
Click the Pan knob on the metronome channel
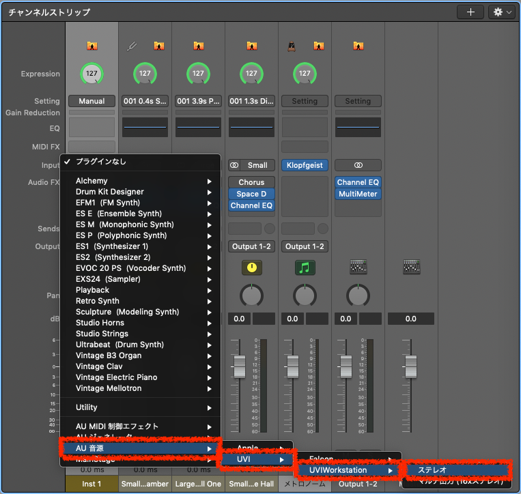point(305,295)
